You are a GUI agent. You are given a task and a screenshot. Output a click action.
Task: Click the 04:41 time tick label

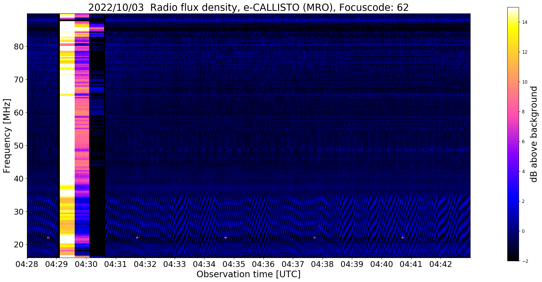pos(411,264)
